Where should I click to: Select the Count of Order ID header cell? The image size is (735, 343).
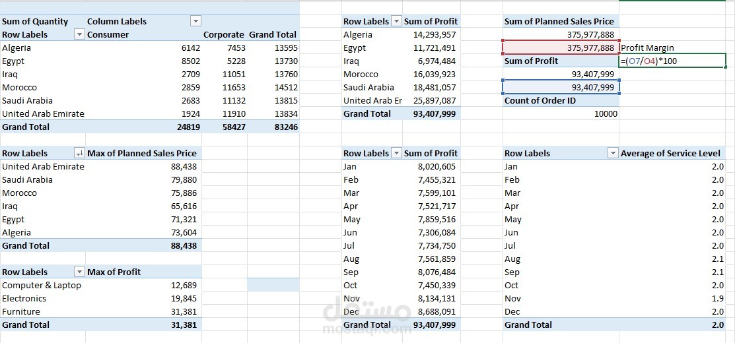(540, 100)
